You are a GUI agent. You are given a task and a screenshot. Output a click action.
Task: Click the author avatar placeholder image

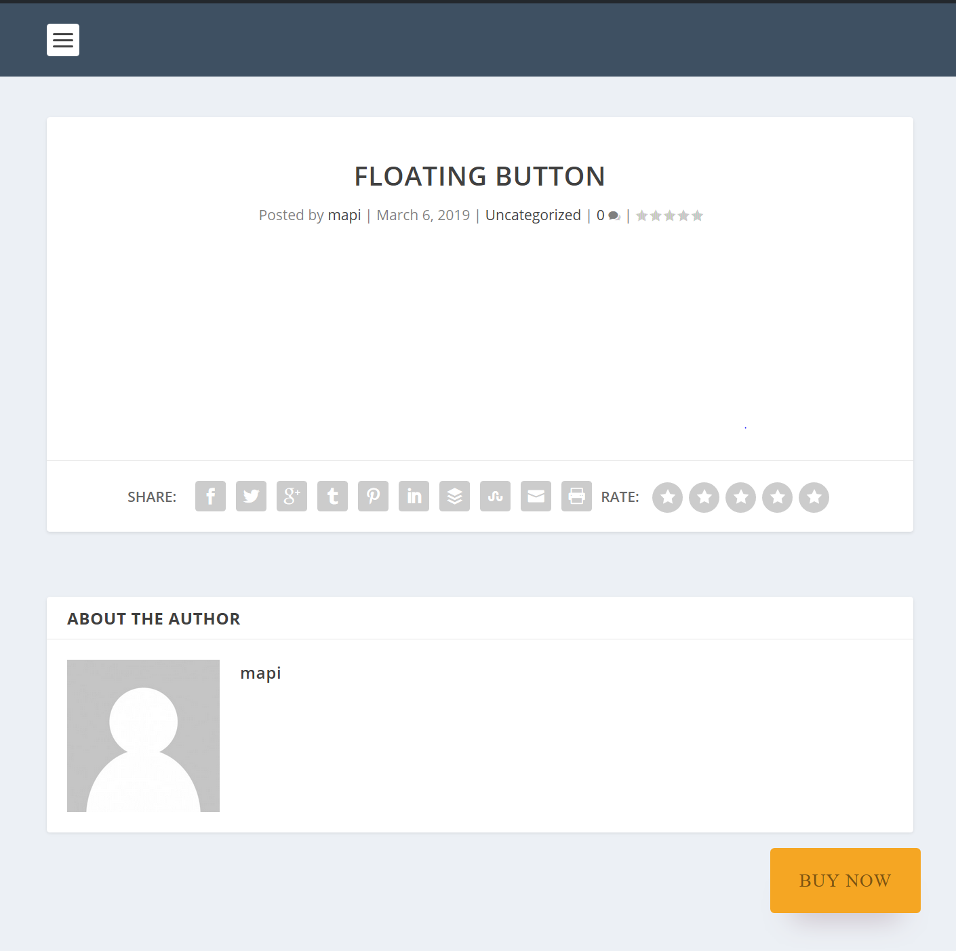click(x=142, y=736)
